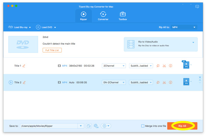
Task: Choose output format for Title 1
Action: tap(186, 65)
